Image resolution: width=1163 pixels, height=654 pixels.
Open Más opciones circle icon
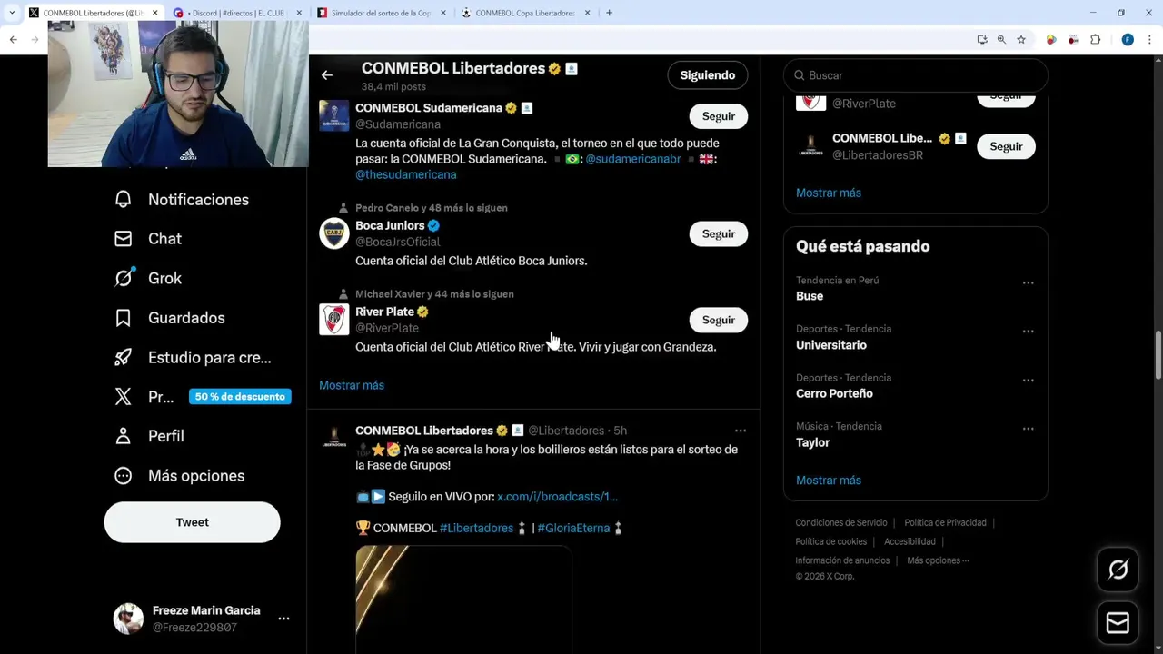tap(124, 476)
